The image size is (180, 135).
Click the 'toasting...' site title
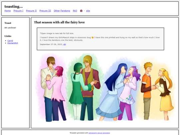pos(14,7)
